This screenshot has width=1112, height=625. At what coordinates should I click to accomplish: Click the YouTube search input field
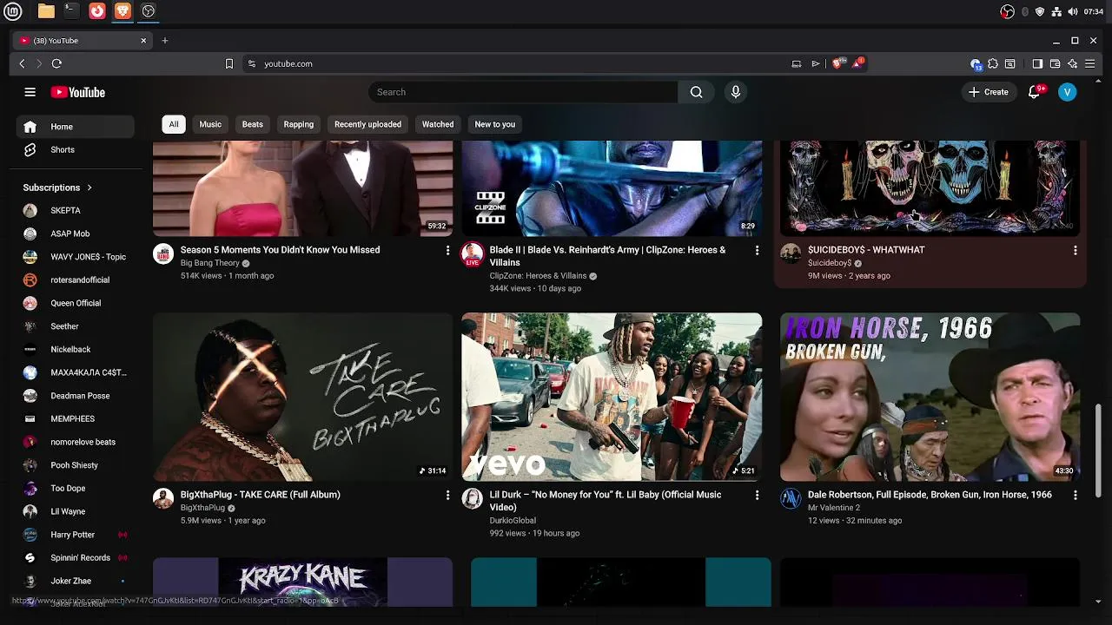(x=523, y=92)
